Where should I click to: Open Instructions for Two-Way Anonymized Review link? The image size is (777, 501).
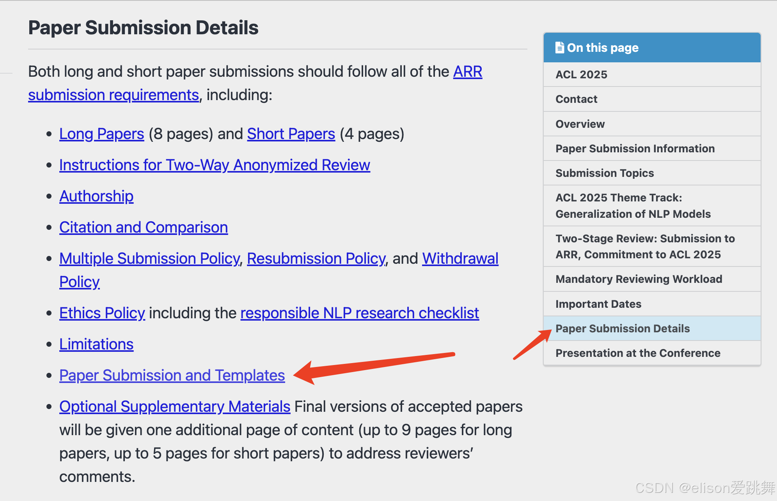pyautogui.click(x=215, y=165)
